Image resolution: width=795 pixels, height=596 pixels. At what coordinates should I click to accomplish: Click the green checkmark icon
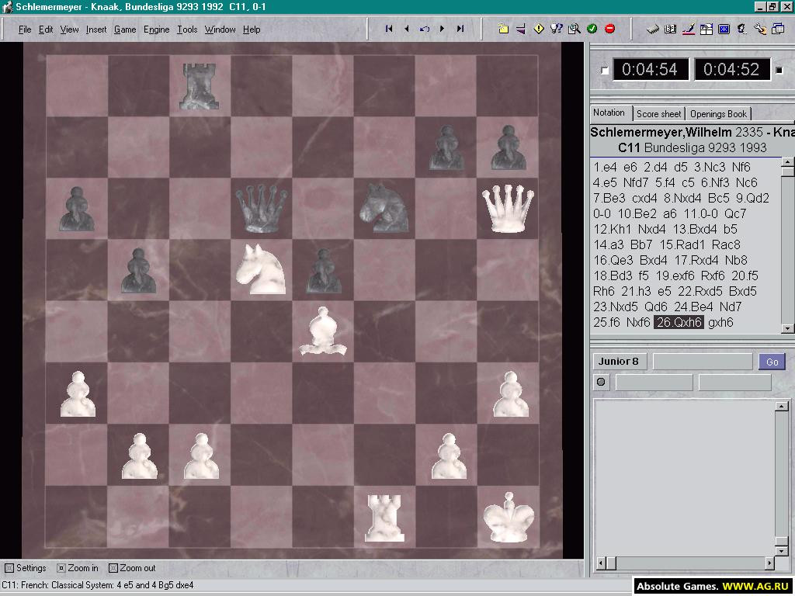pos(592,29)
